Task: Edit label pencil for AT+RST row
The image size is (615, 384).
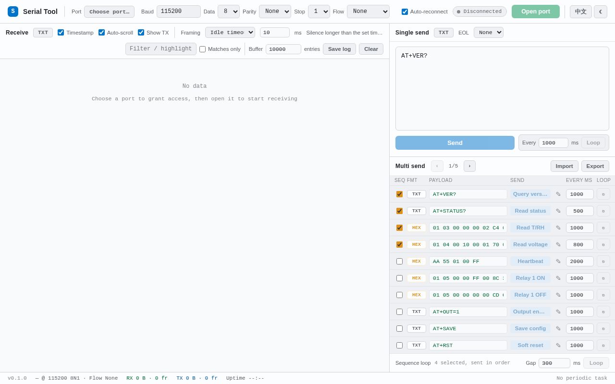Action: 558,345
